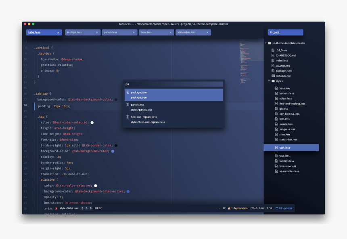Close the panels.less tab
Screen dimensions: 347x239
click(134, 33)
